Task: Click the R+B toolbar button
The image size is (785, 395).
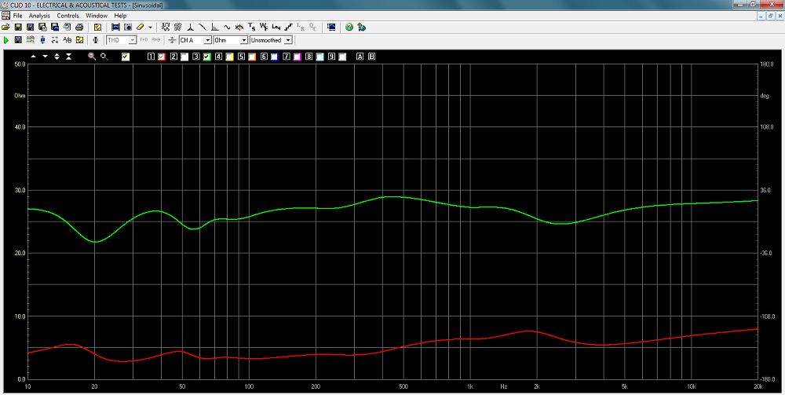Action: (x=155, y=40)
